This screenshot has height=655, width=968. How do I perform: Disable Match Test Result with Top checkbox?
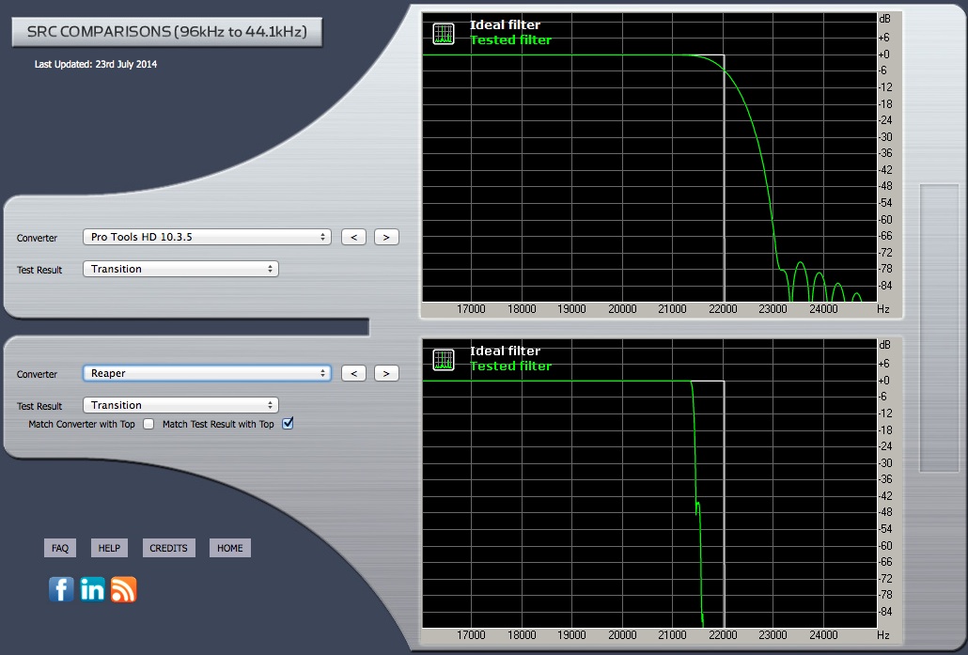pyautogui.click(x=288, y=424)
